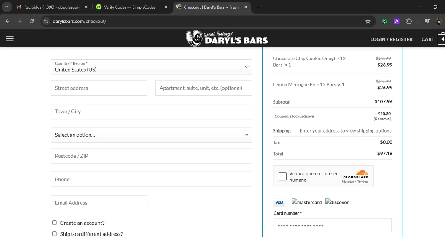The width and height of the screenshot is (445, 237).
Task: Click the Street address field
Action: tap(99, 88)
